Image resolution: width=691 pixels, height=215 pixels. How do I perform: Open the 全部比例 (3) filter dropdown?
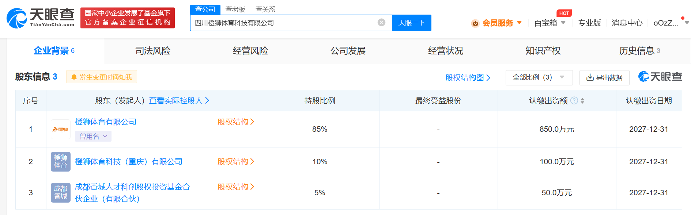(539, 77)
